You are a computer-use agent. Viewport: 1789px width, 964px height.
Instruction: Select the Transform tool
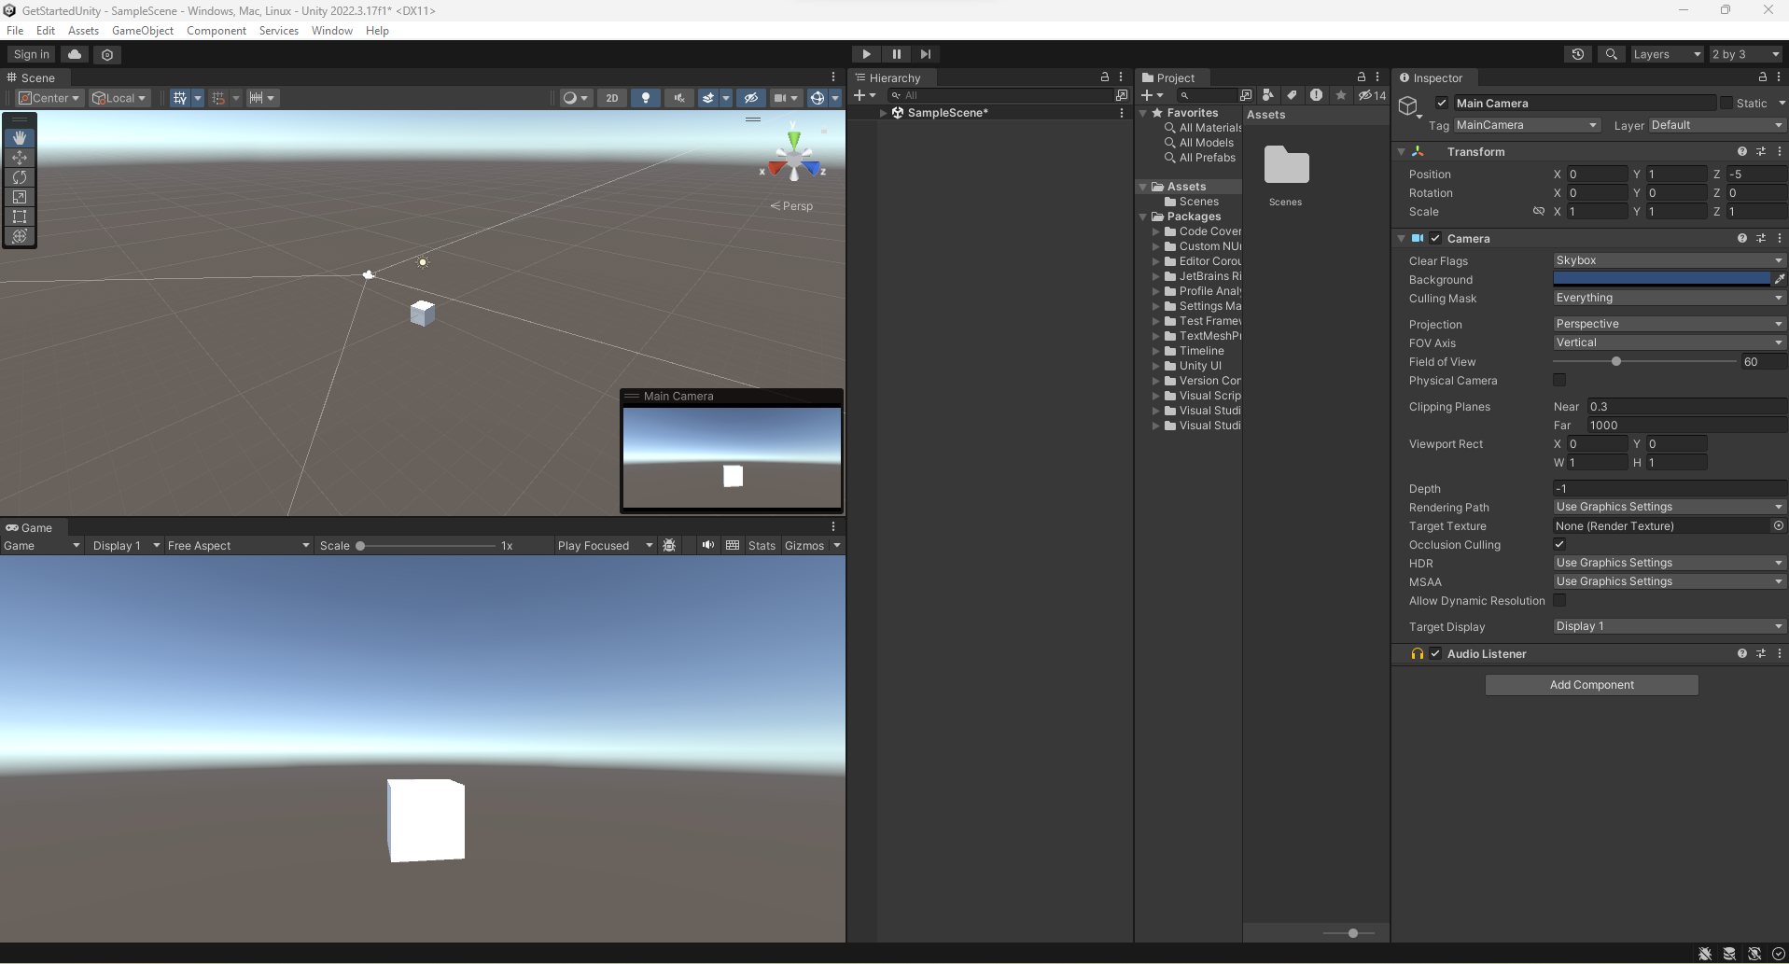pyautogui.click(x=20, y=236)
